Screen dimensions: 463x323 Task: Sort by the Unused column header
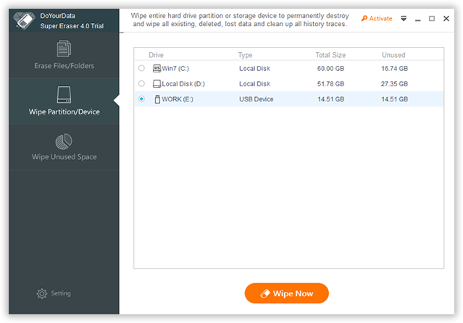click(x=393, y=55)
